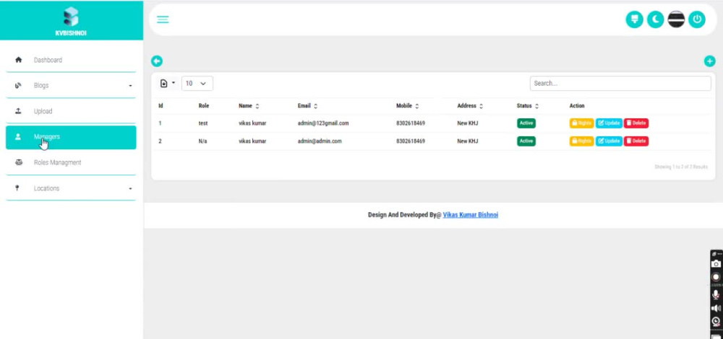Toggle the hamburger menu icon
The width and height of the screenshot is (723, 339).
pos(163,19)
